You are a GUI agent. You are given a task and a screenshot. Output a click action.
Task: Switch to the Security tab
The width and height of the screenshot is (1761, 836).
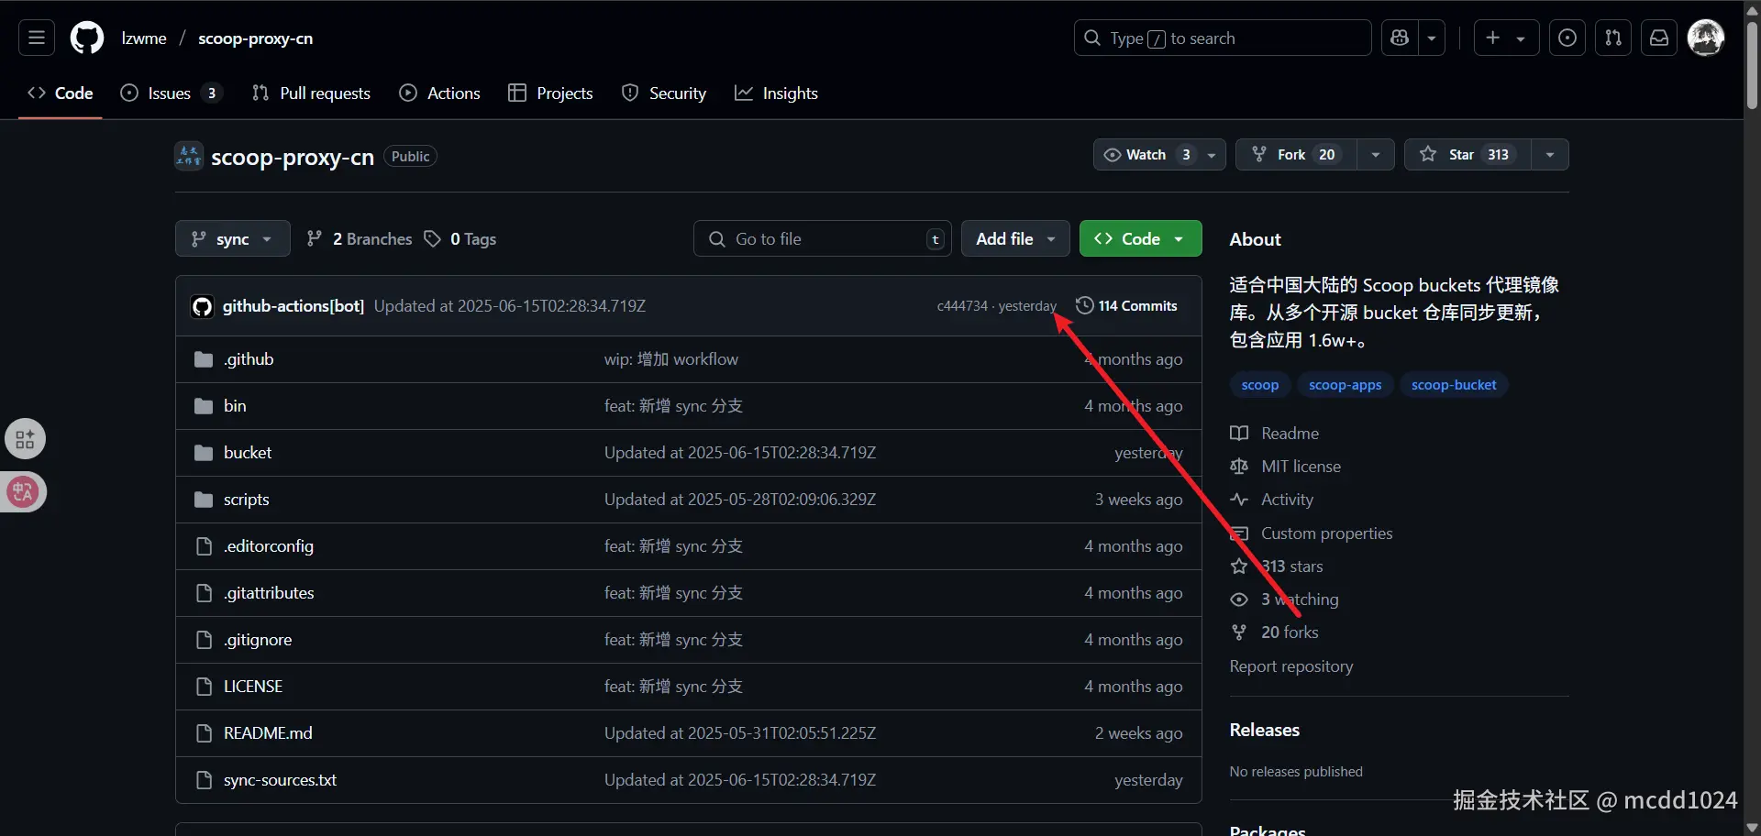click(x=664, y=93)
